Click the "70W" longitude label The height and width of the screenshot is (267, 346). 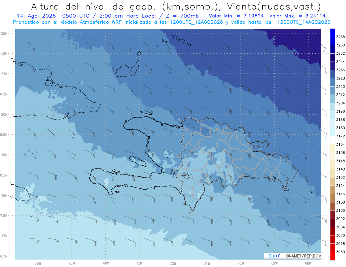tap(241, 263)
